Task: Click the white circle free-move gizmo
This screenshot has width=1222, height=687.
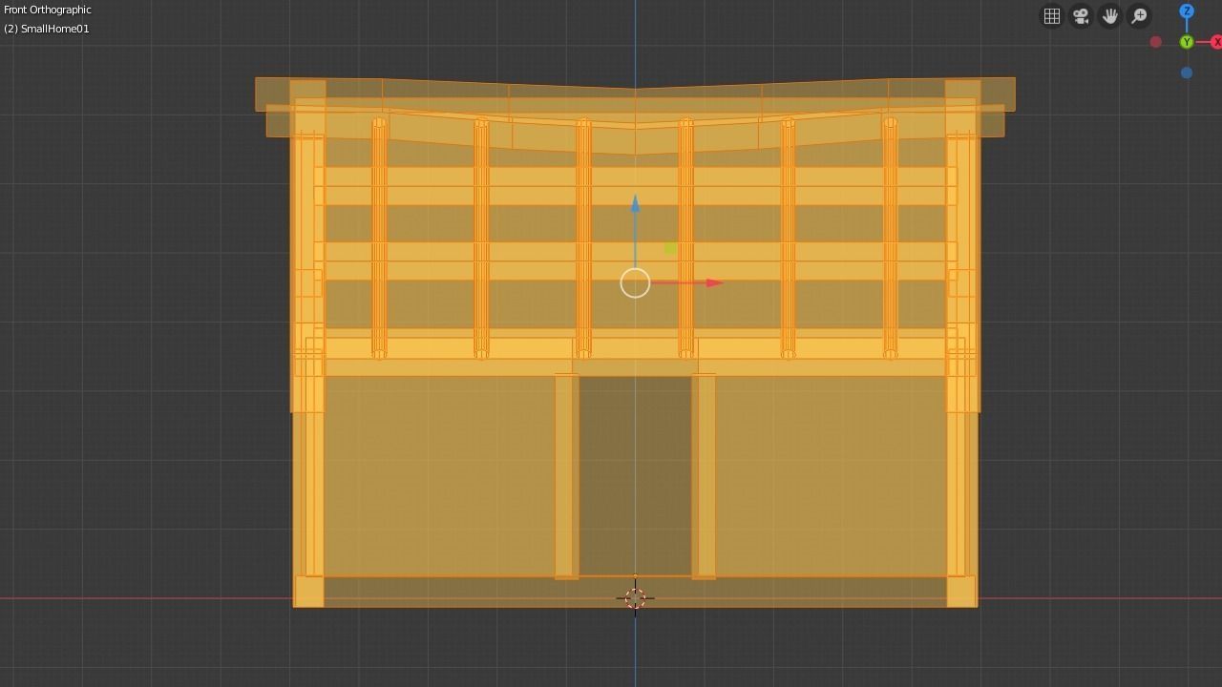Action: point(635,283)
